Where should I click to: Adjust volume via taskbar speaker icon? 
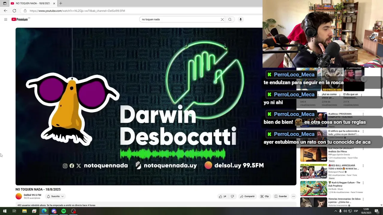tap(345, 211)
